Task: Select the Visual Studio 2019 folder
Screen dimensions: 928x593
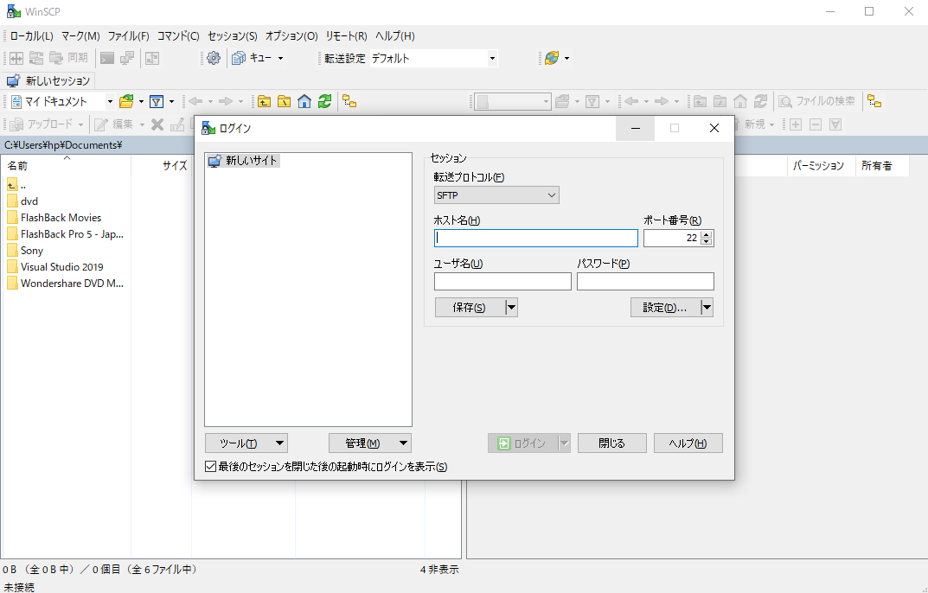Action: point(61,267)
